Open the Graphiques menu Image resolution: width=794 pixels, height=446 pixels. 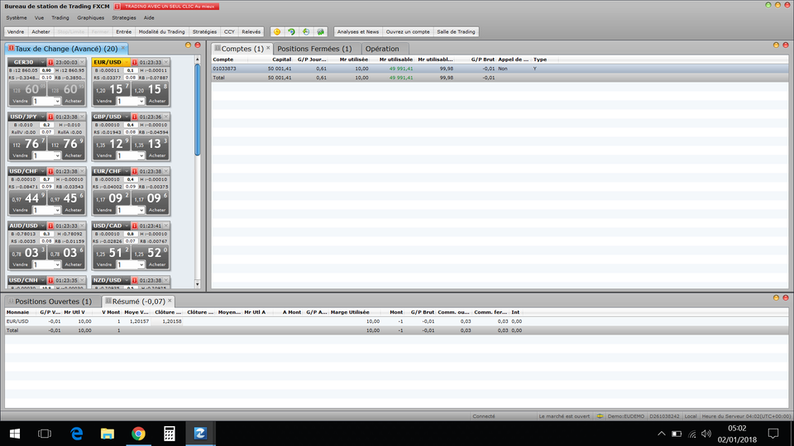point(91,17)
